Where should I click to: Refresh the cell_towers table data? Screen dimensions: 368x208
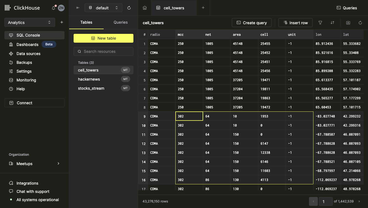coord(360,23)
